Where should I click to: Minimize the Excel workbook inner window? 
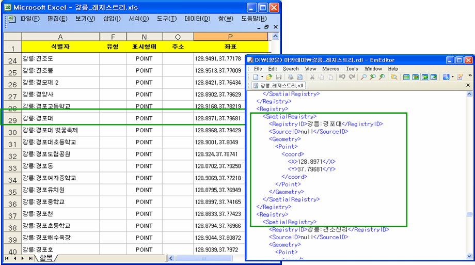pos(259,27)
